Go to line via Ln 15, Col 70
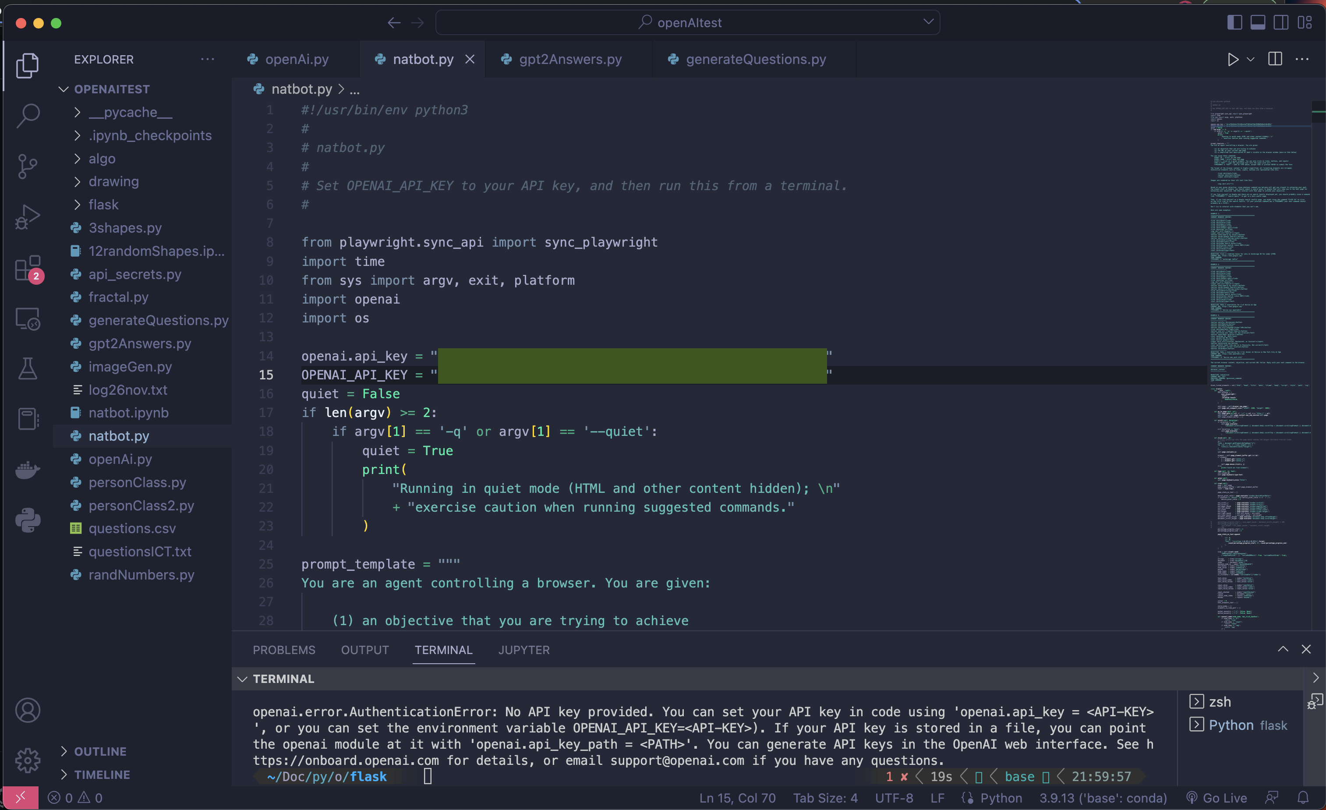The height and width of the screenshot is (810, 1326). click(737, 798)
